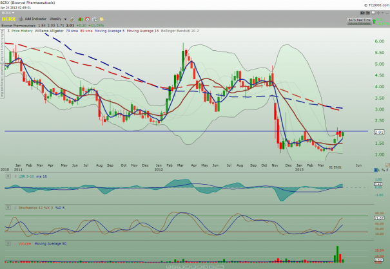Select the Today time range button
This screenshot has width=390, height=269.
click(219, 267)
